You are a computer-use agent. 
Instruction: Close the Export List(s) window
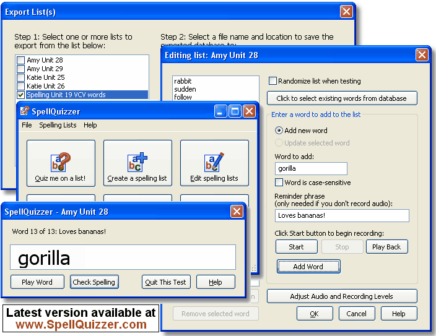pos(346,11)
